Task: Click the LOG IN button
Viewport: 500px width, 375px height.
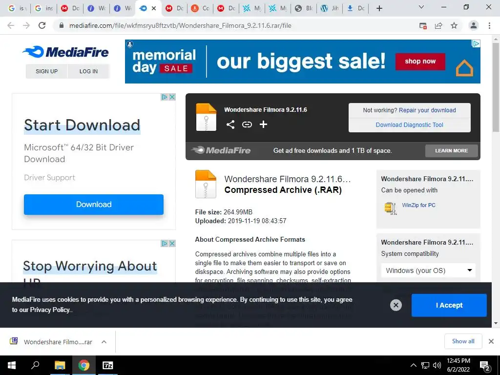Action: (x=89, y=71)
